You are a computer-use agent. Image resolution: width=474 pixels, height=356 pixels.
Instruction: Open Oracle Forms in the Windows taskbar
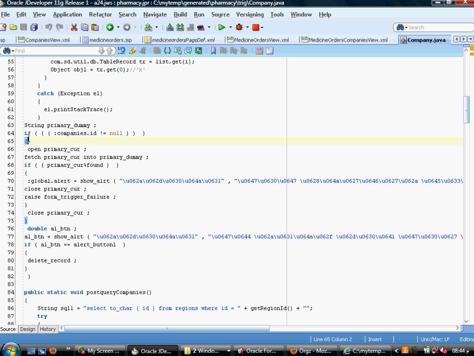tap(257, 350)
